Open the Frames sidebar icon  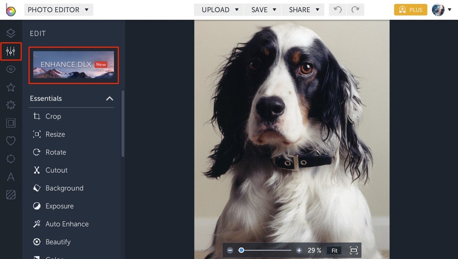point(11,123)
